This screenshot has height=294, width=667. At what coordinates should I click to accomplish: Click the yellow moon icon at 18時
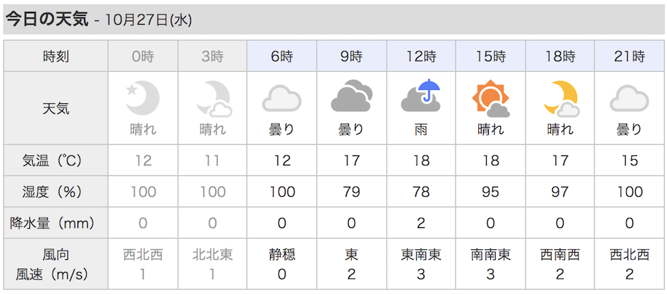[561, 99]
